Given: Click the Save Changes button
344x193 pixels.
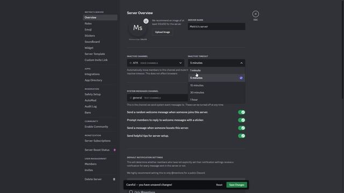Looking at the screenshot, I should [236, 185].
